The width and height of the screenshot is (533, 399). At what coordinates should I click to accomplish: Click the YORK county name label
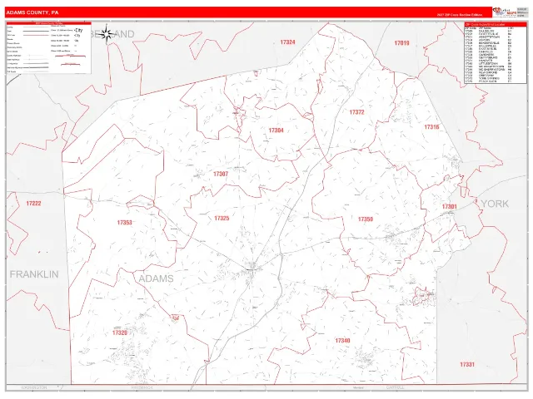click(496, 204)
